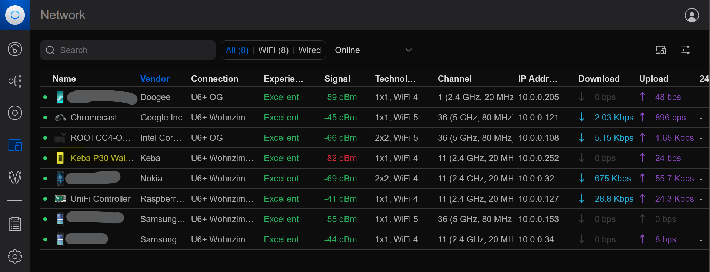Screen dimensions: 710x272
Task: Open the Topology sidebar icon
Action: 15,81
